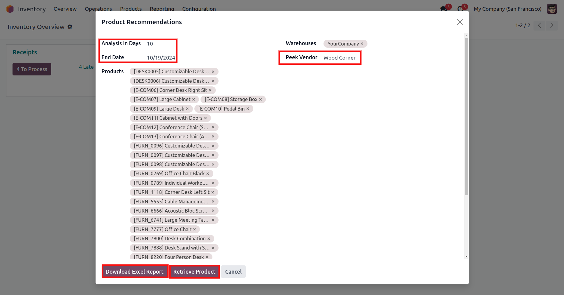Open the Inventory app home icon
This screenshot has width=564, height=295.
[10, 9]
